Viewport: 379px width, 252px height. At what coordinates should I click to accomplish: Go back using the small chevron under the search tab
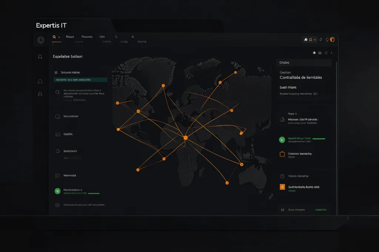pyautogui.click(x=53, y=45)
